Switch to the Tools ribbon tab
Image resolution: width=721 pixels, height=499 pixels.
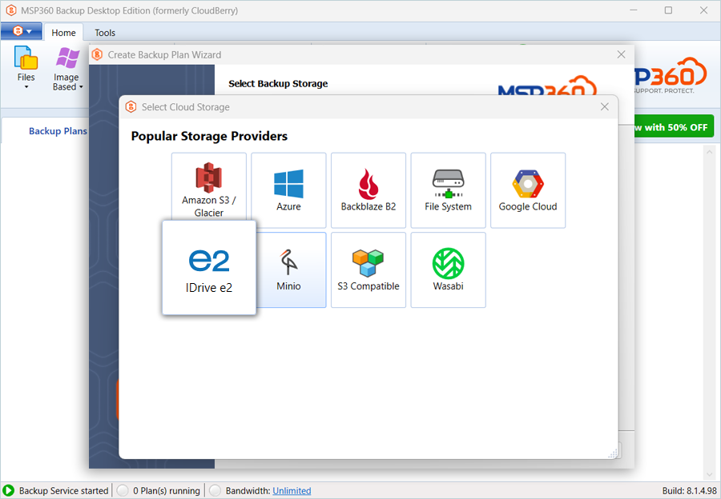pyautogui.click(x=105, y=33)
